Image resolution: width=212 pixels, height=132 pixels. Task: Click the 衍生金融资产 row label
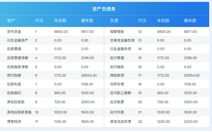(x=18, y=40)
